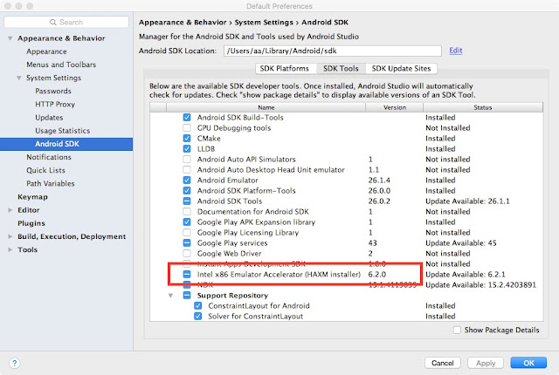Toggle ConstraintLayout for Android checkbox
Viewport: 559px width, 375px height.
tap(198, 305)
